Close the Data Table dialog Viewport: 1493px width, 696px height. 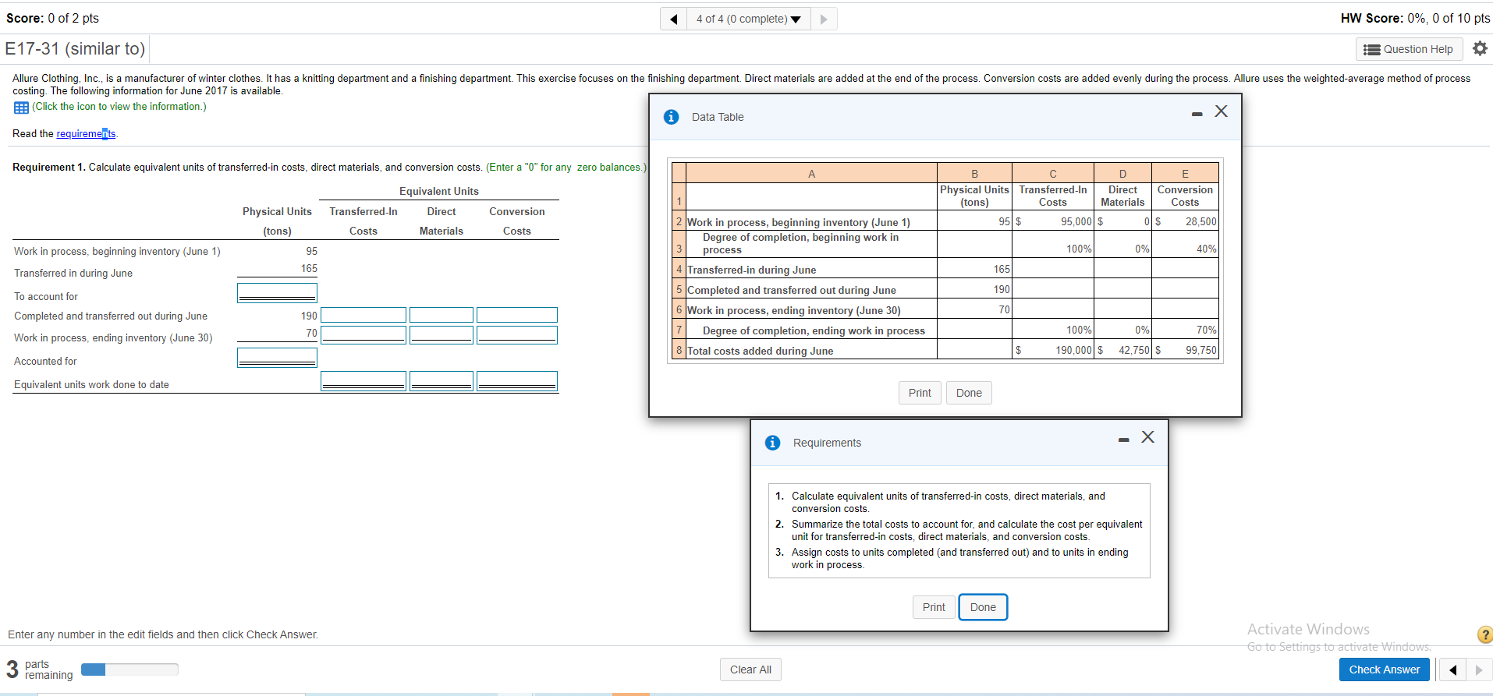(1222, 111)
